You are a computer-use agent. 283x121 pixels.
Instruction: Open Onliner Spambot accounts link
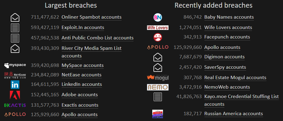point(91,17)
